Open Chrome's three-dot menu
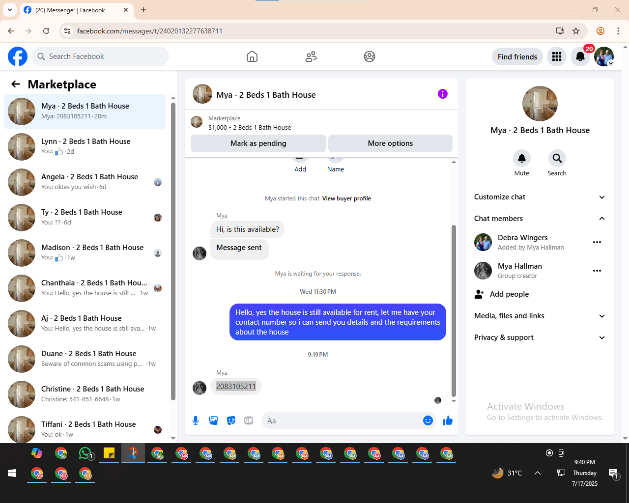The height and width of the screenshot is (503, 629). [618, 31]
